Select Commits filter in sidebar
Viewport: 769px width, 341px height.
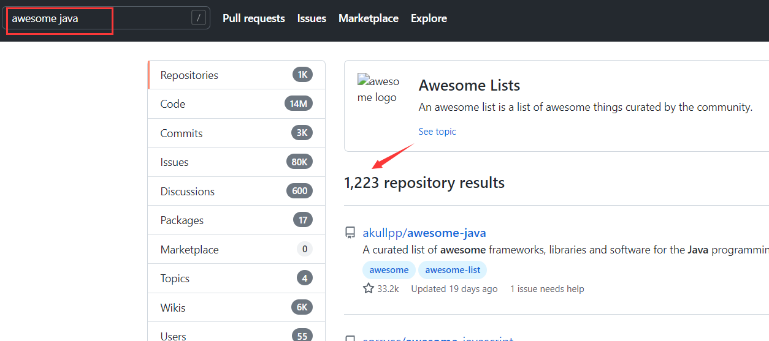click(237, 133)
